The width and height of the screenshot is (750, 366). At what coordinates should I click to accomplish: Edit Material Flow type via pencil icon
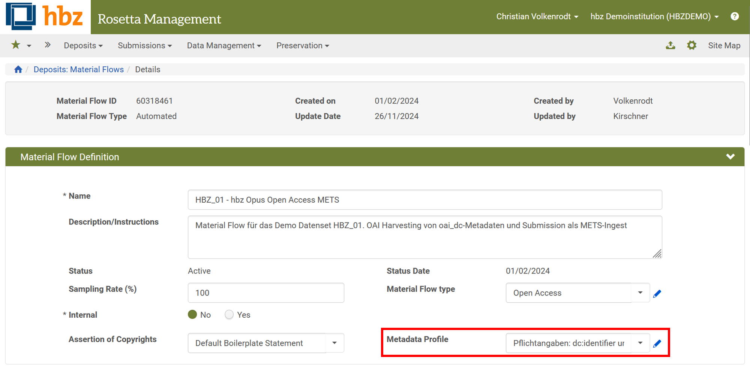click(657, 293)
